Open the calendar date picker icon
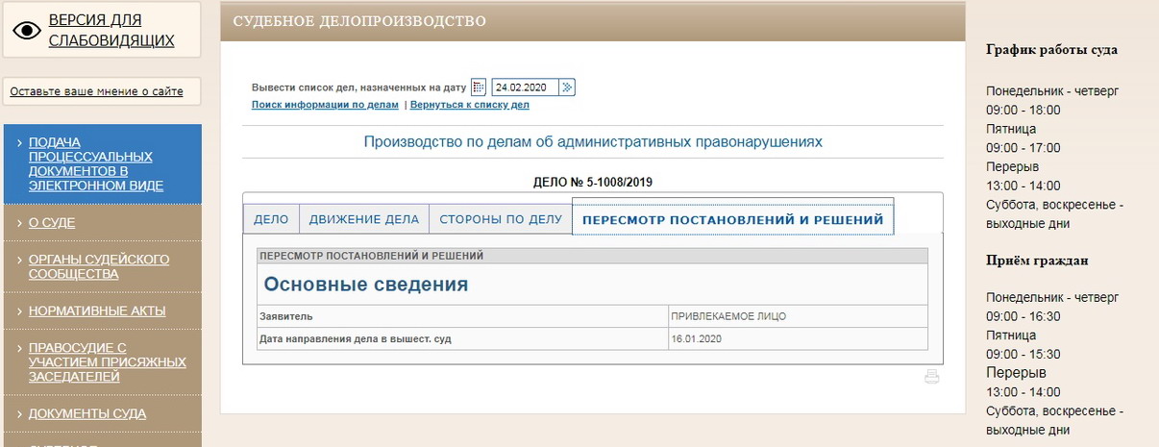 [x=479, y=87]
